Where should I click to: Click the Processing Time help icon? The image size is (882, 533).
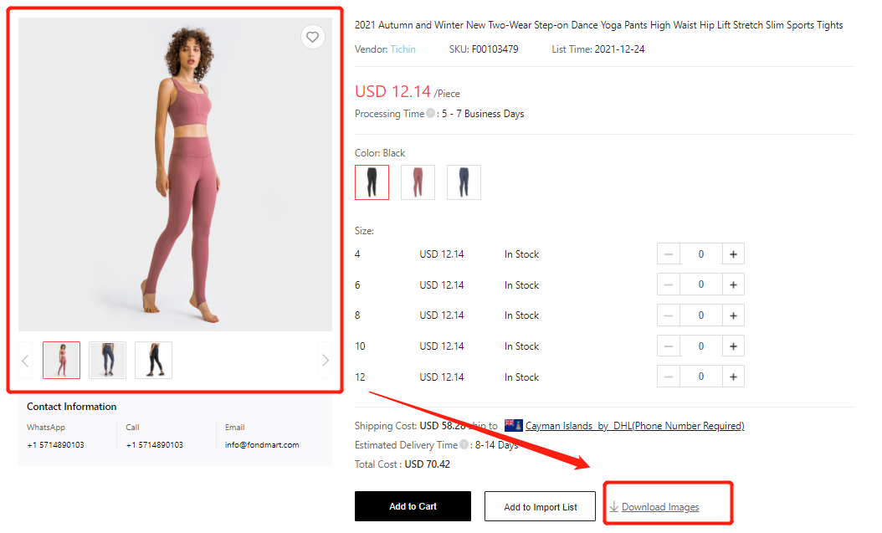click(430, 114)
